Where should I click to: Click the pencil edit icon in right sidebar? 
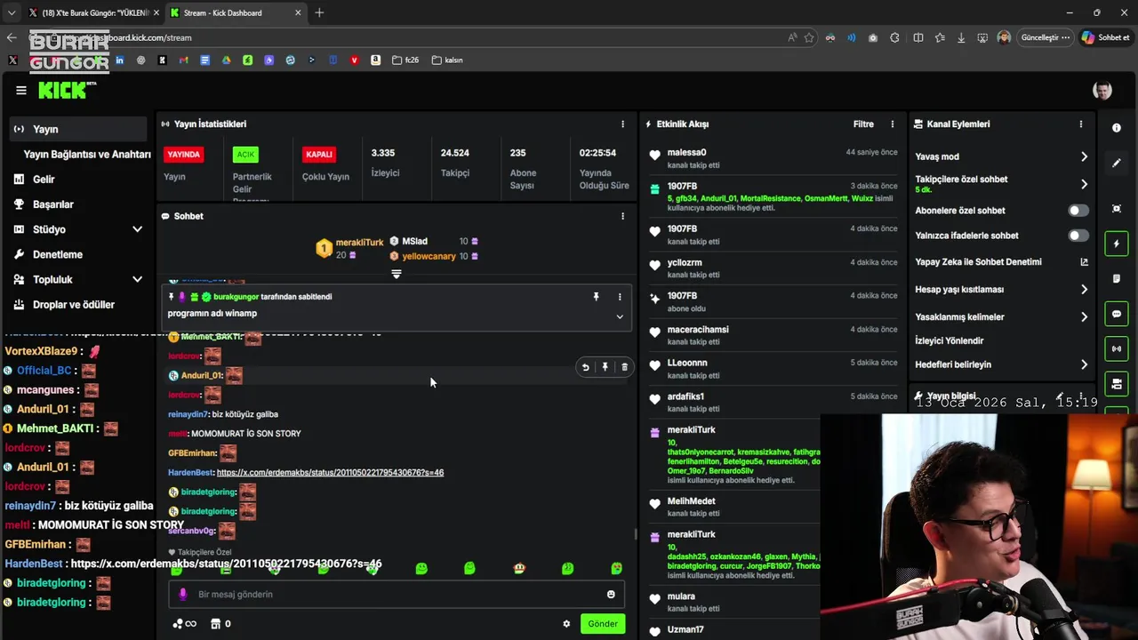point(1117,164)
